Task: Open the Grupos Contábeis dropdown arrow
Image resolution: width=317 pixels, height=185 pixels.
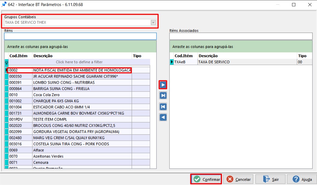Action: [x=153, y=23]
